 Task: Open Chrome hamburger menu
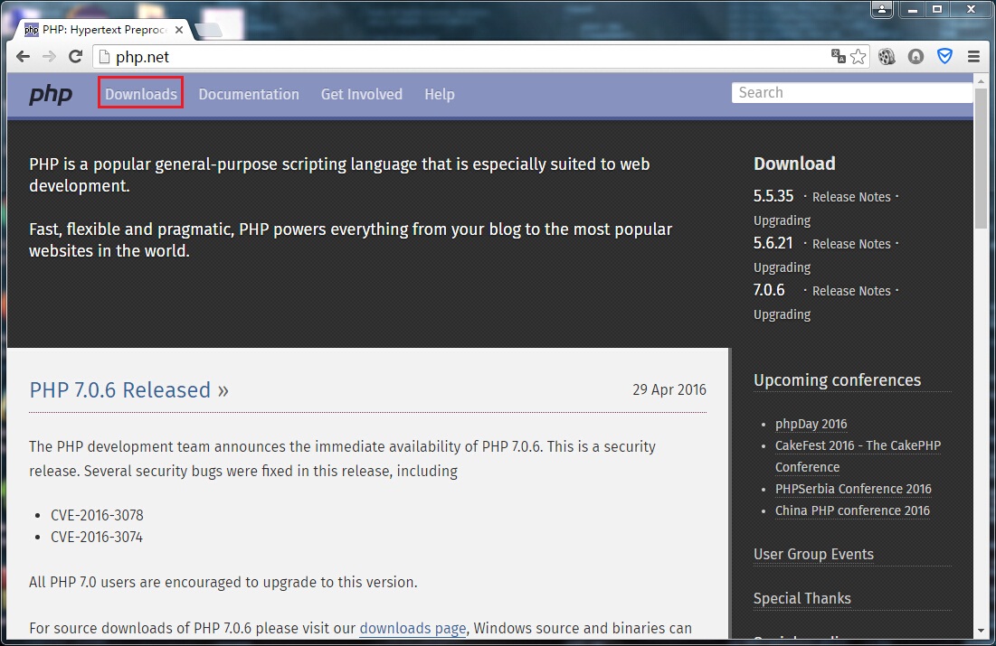[x=973, y=57]
